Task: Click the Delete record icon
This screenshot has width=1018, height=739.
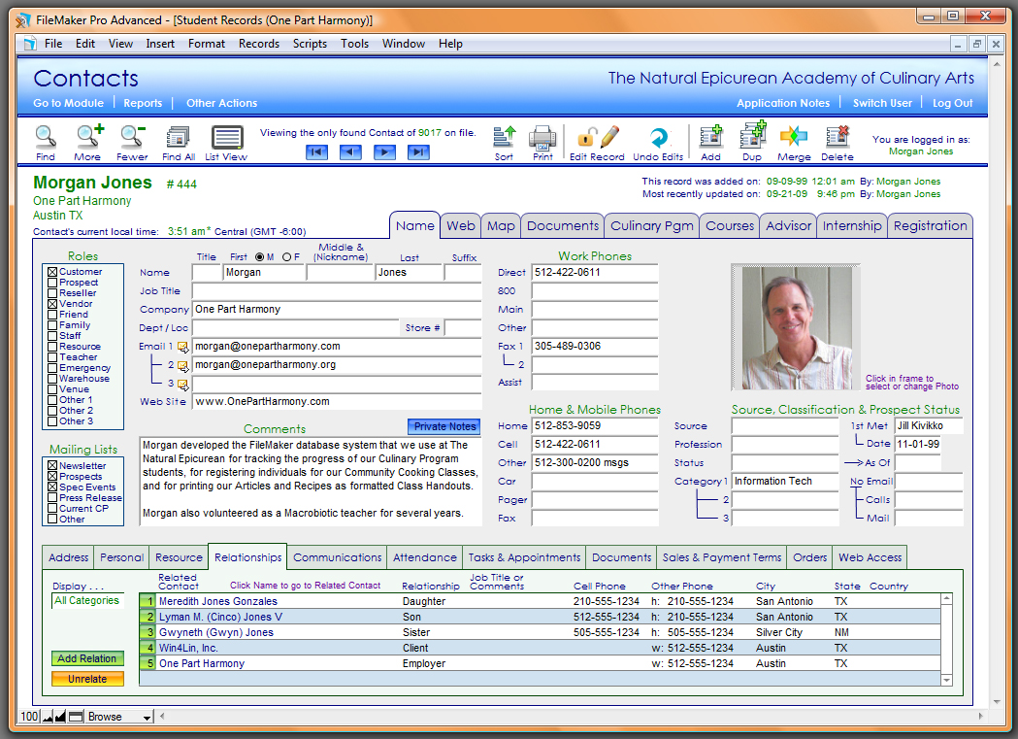Action: (837, 137)
